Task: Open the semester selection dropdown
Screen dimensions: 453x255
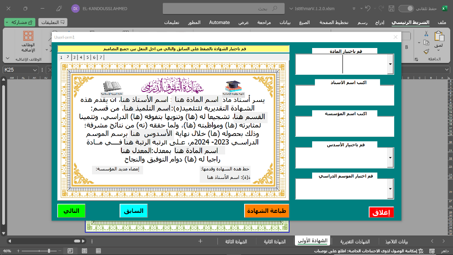Action: click(x=390, y=157)
